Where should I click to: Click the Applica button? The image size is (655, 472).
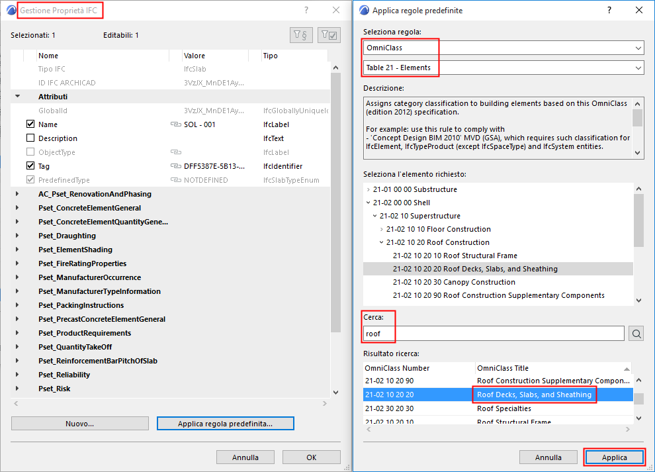pyautogui.click(x=615, y=457)
